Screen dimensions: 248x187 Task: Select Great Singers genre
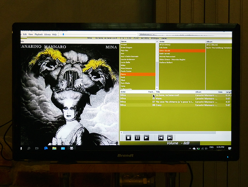[138, 48]
